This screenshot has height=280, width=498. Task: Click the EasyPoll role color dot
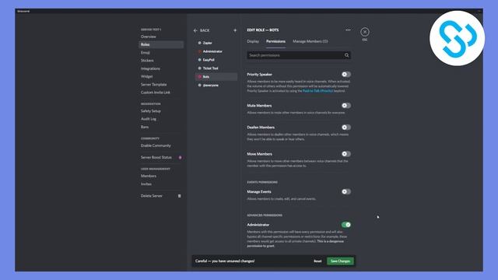click(x=199, y=60)
